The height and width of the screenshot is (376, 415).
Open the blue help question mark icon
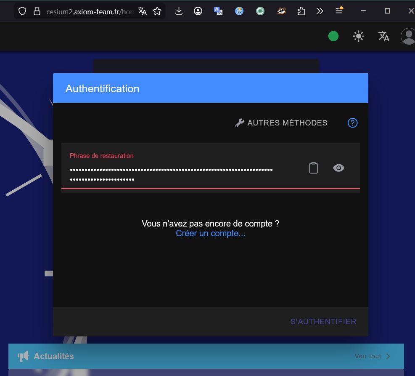352,123
